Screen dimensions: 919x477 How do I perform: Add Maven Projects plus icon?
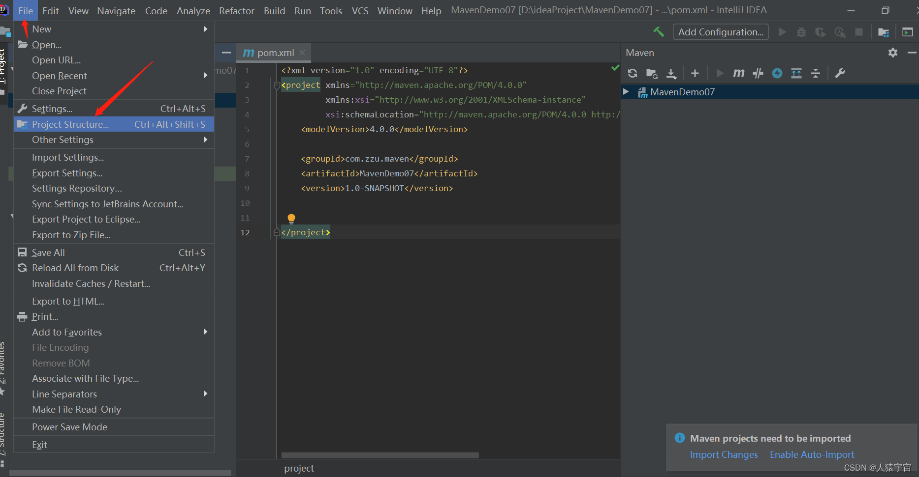click(695, 73)
